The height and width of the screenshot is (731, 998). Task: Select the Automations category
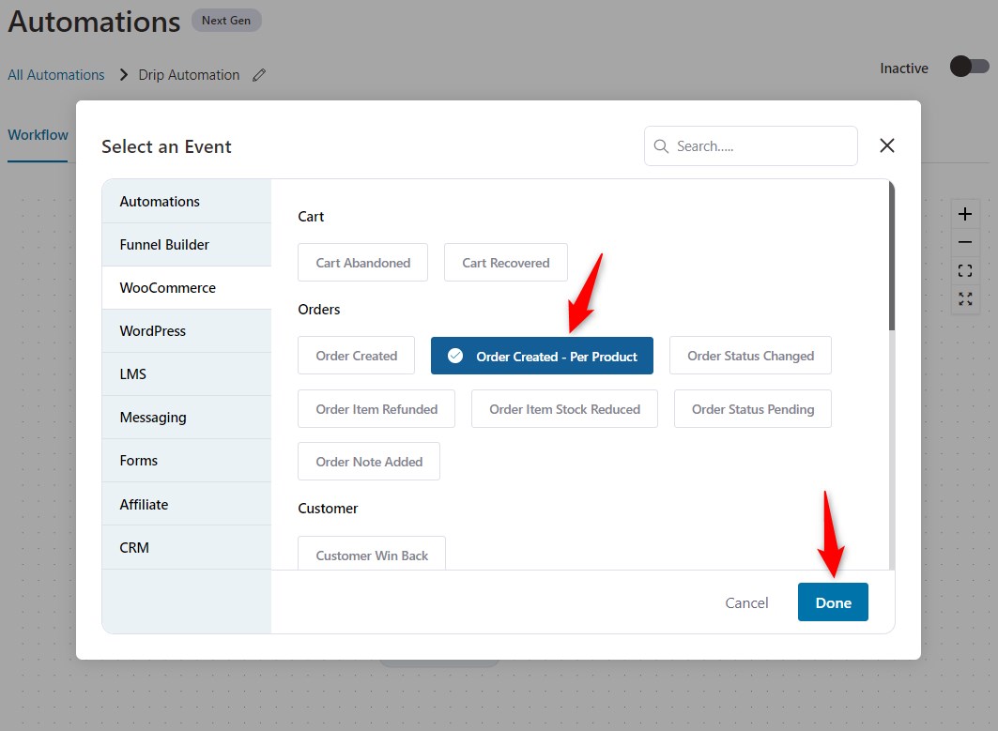click(x=187, y=201)
